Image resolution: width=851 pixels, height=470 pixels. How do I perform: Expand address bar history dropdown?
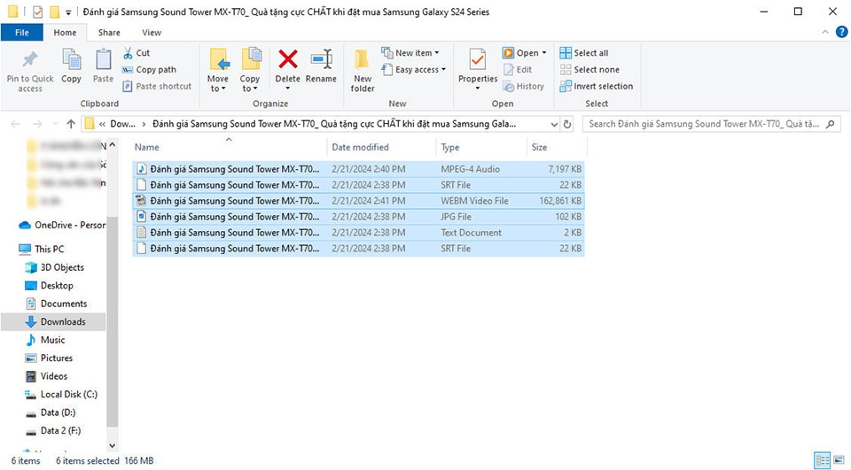point(554,124)
